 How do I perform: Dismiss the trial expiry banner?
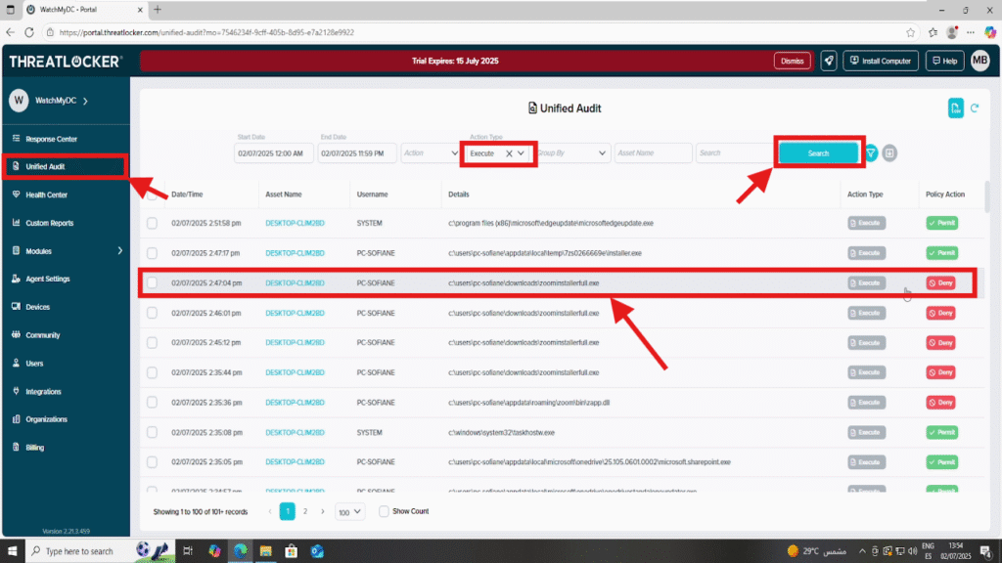coord(792,62)
